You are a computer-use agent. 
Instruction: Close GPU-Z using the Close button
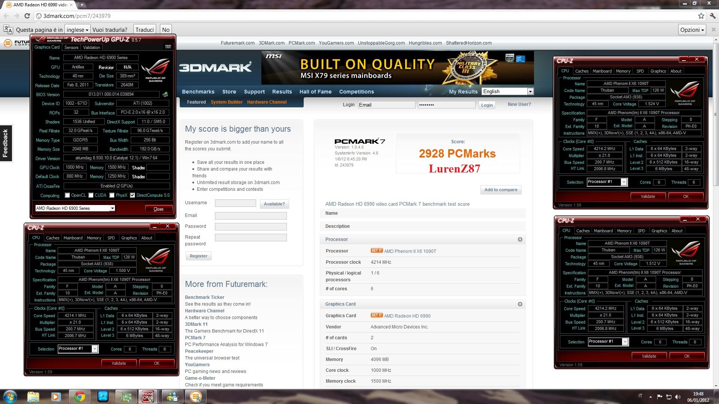158,209
